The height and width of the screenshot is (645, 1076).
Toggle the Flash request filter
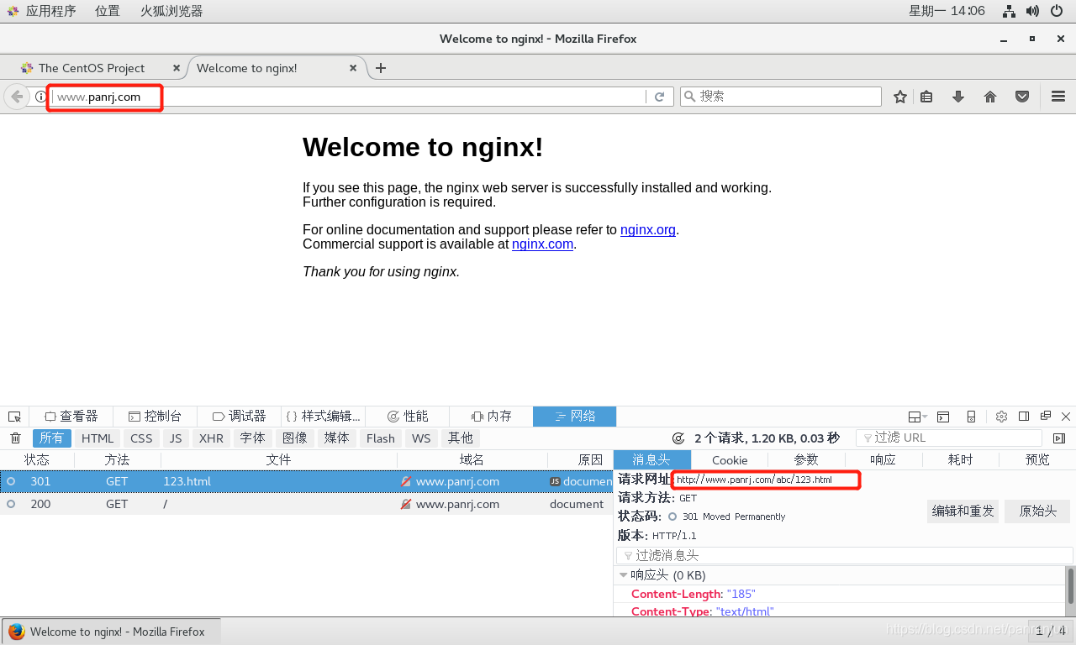[381, 438]
